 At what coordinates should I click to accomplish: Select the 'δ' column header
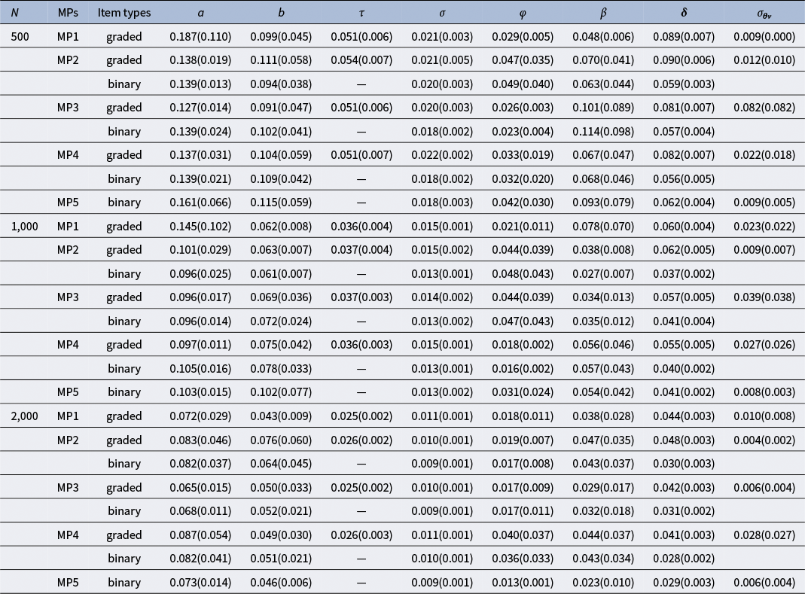[684, 12]
